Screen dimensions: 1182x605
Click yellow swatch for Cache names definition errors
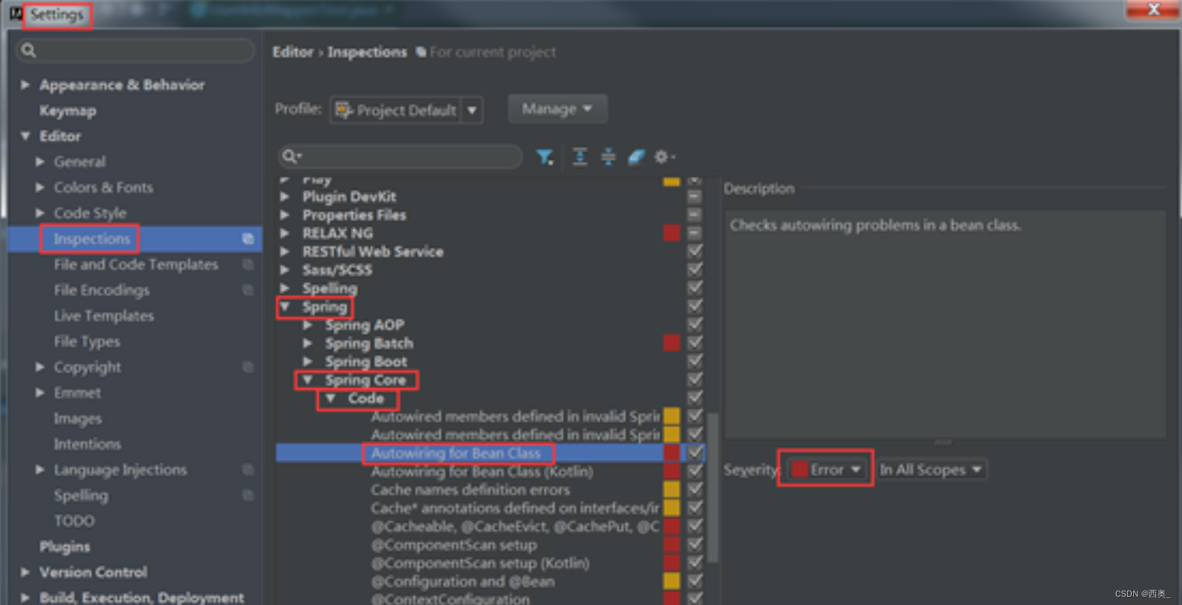coord(671,489)
